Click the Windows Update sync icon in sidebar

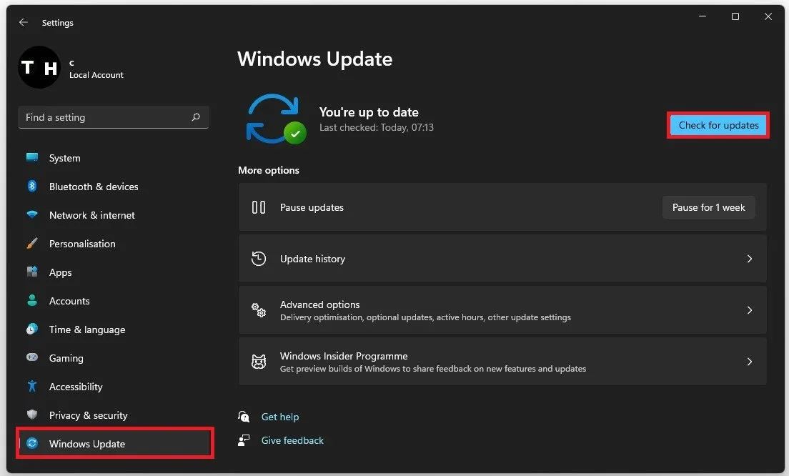coord(32,443)
